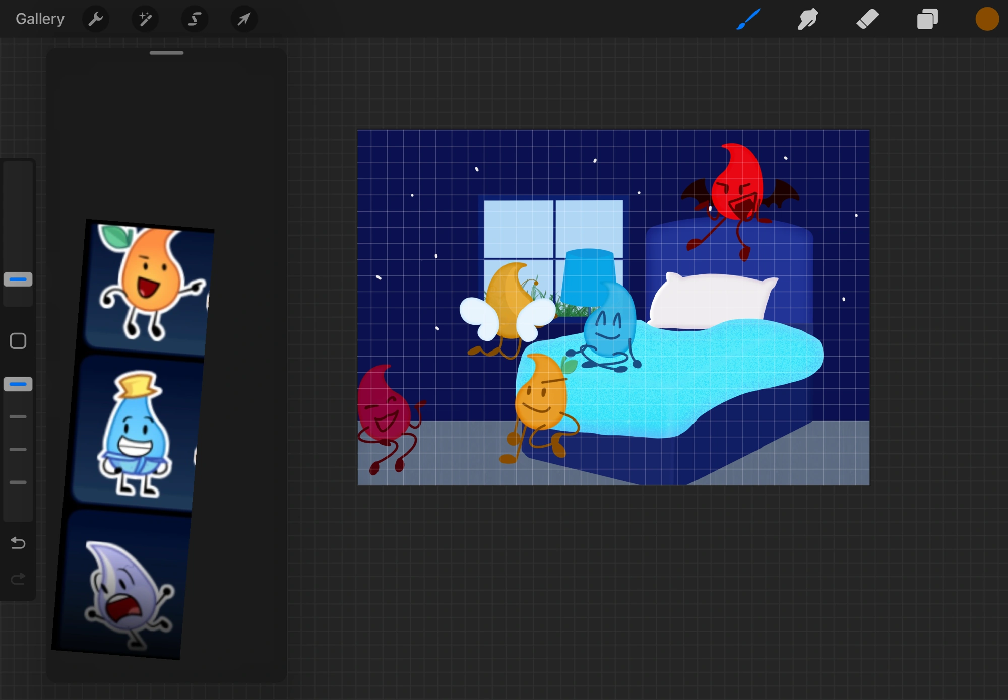Screen dimensions: 1008x700
Task: Return to the Gallery
Action: (40, 18)
